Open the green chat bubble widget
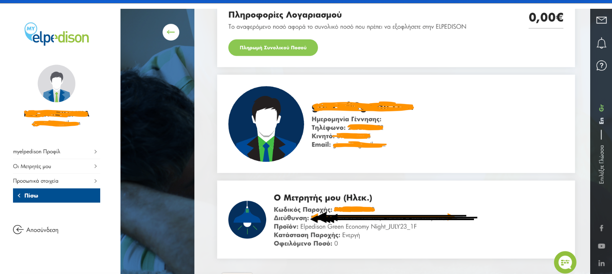This screenshot has height=274, width=612. coord(565,262)
